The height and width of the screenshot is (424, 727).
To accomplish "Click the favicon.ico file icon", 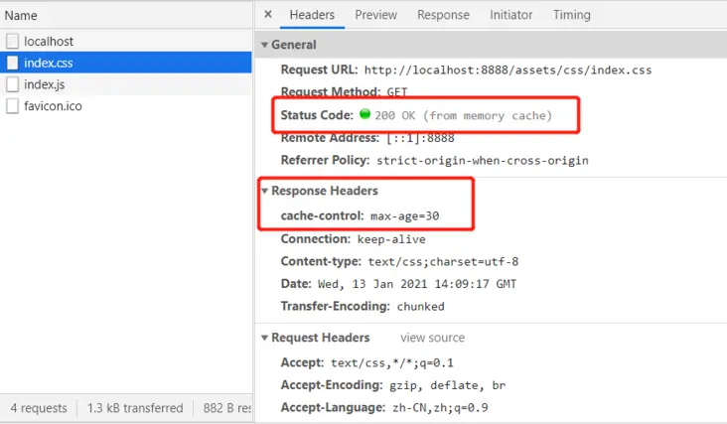I will pyautogui.click(x=13, y=106).
